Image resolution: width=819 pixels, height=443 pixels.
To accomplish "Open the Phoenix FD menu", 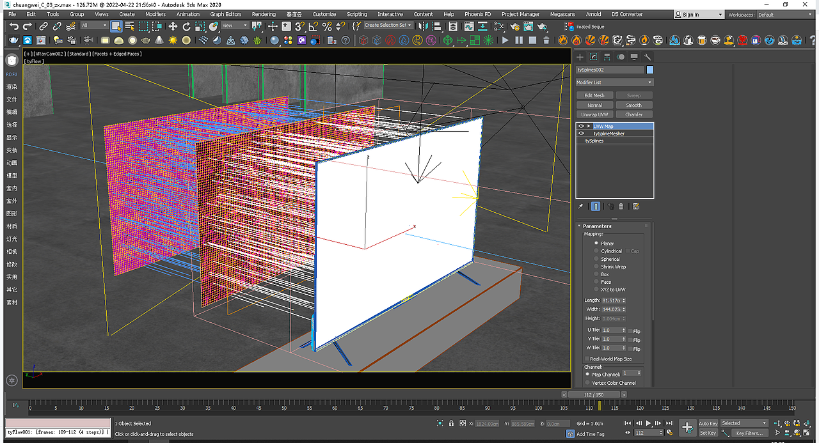I will tap(478, 14).
